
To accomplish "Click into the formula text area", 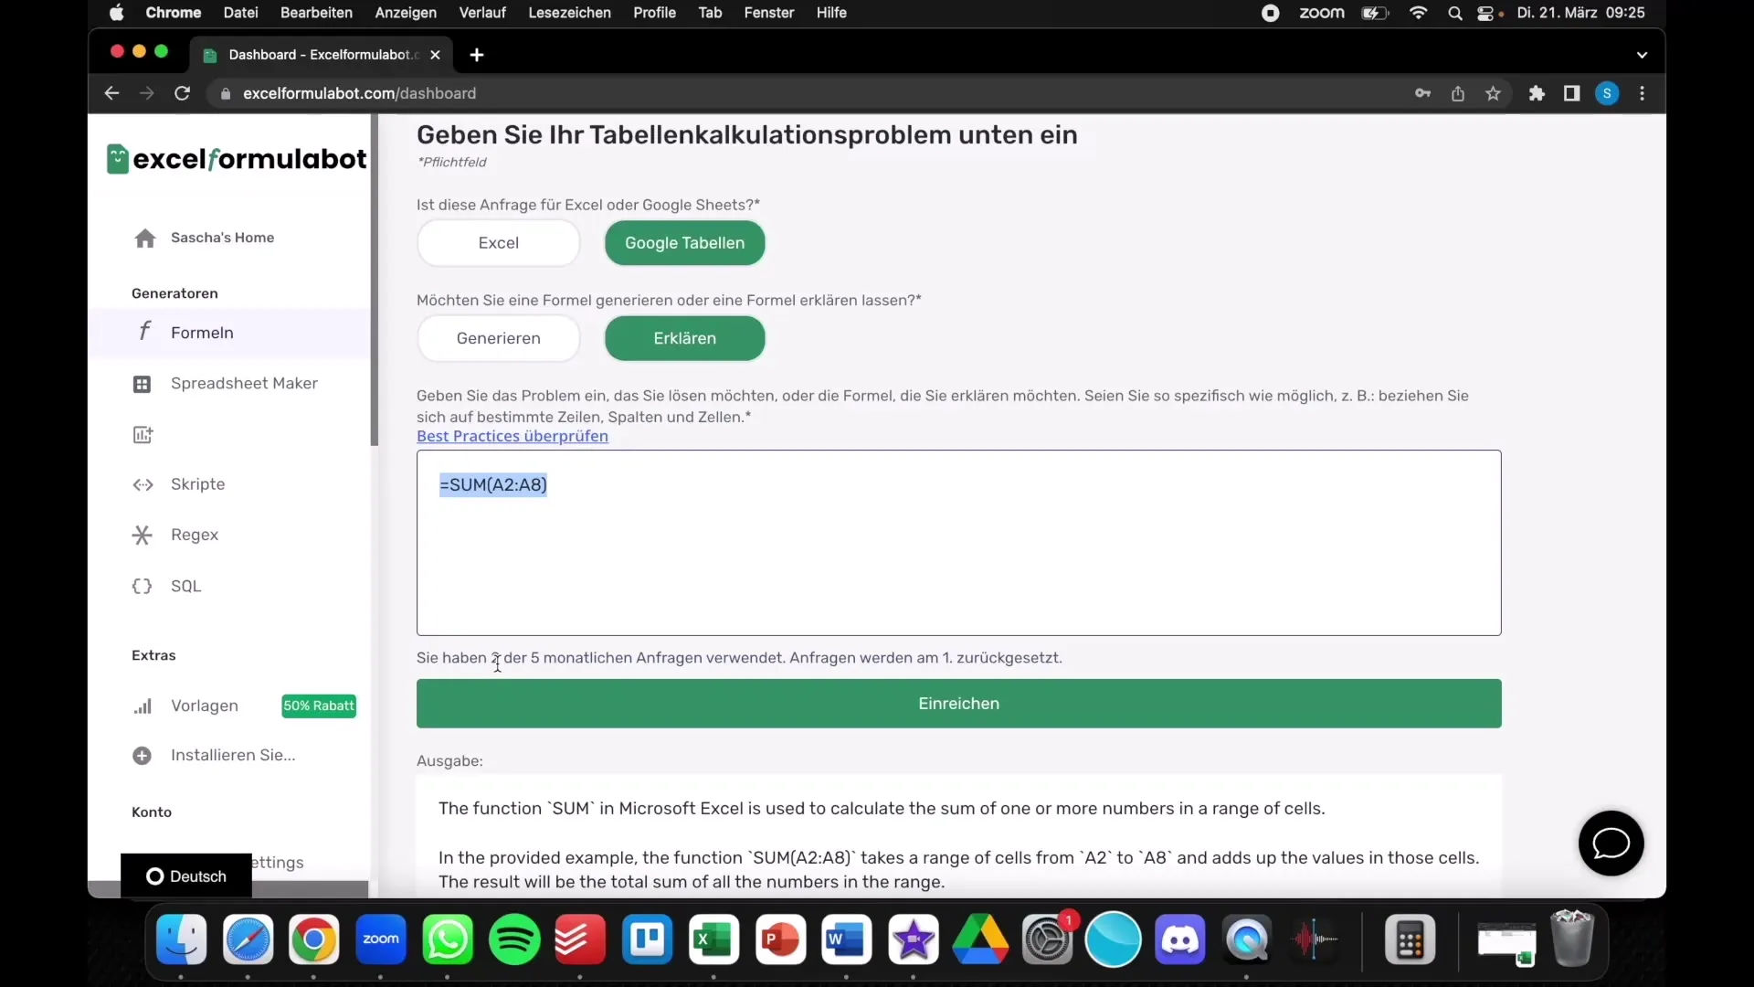I will tap(958, 543).
